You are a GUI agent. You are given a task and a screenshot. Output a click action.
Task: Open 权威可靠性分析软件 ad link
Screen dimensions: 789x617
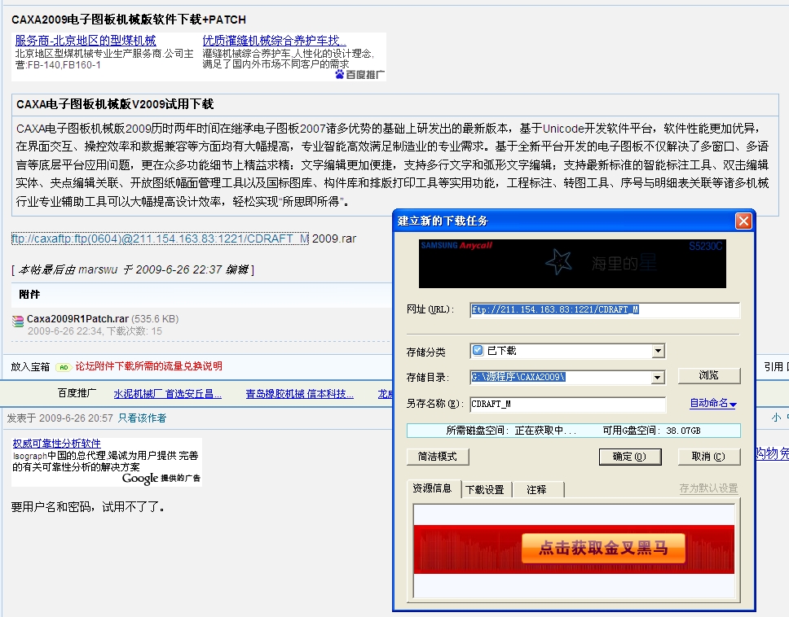[56, 444]
